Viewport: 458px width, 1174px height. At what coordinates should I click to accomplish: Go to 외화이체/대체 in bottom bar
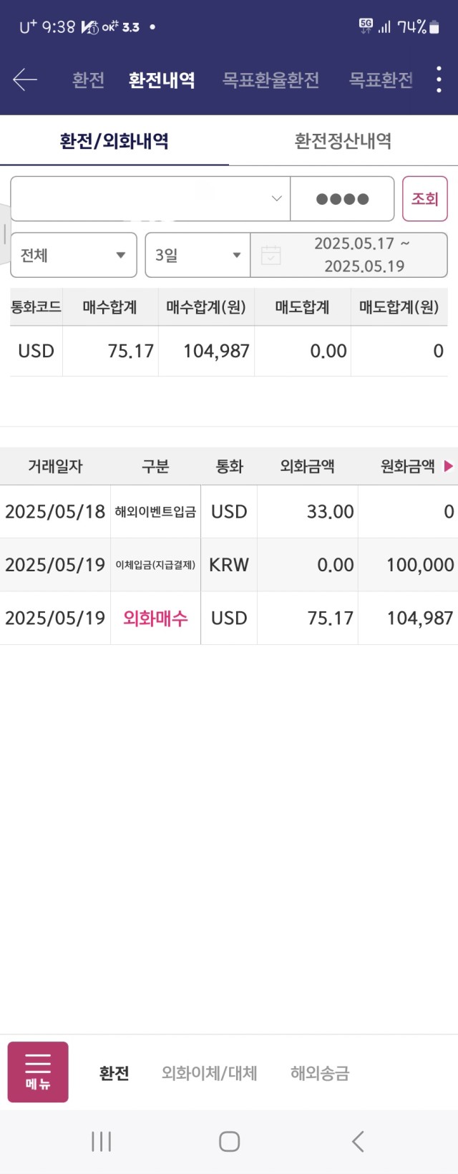209,1073
